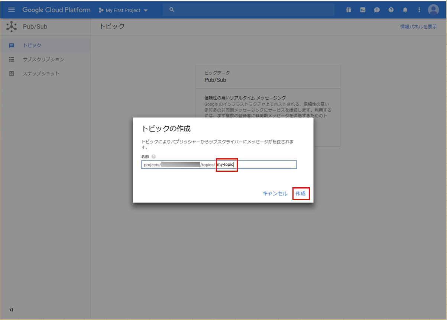Open サブスクリプション in the sidebar
This screenshot has width=447, height=320.
[43, 59]
